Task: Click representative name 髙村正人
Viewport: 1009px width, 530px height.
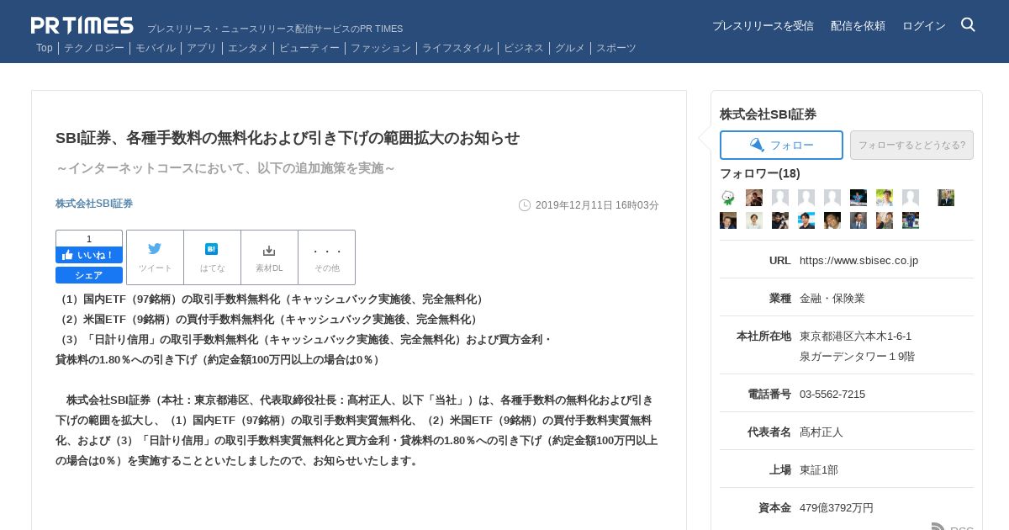Action: [x=821, y=432]
